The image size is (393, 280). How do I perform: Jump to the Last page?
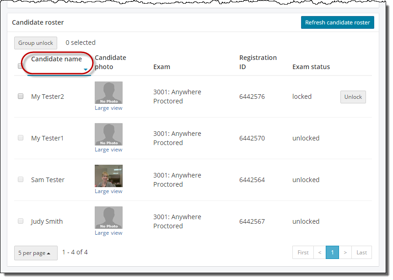point(361,253)
